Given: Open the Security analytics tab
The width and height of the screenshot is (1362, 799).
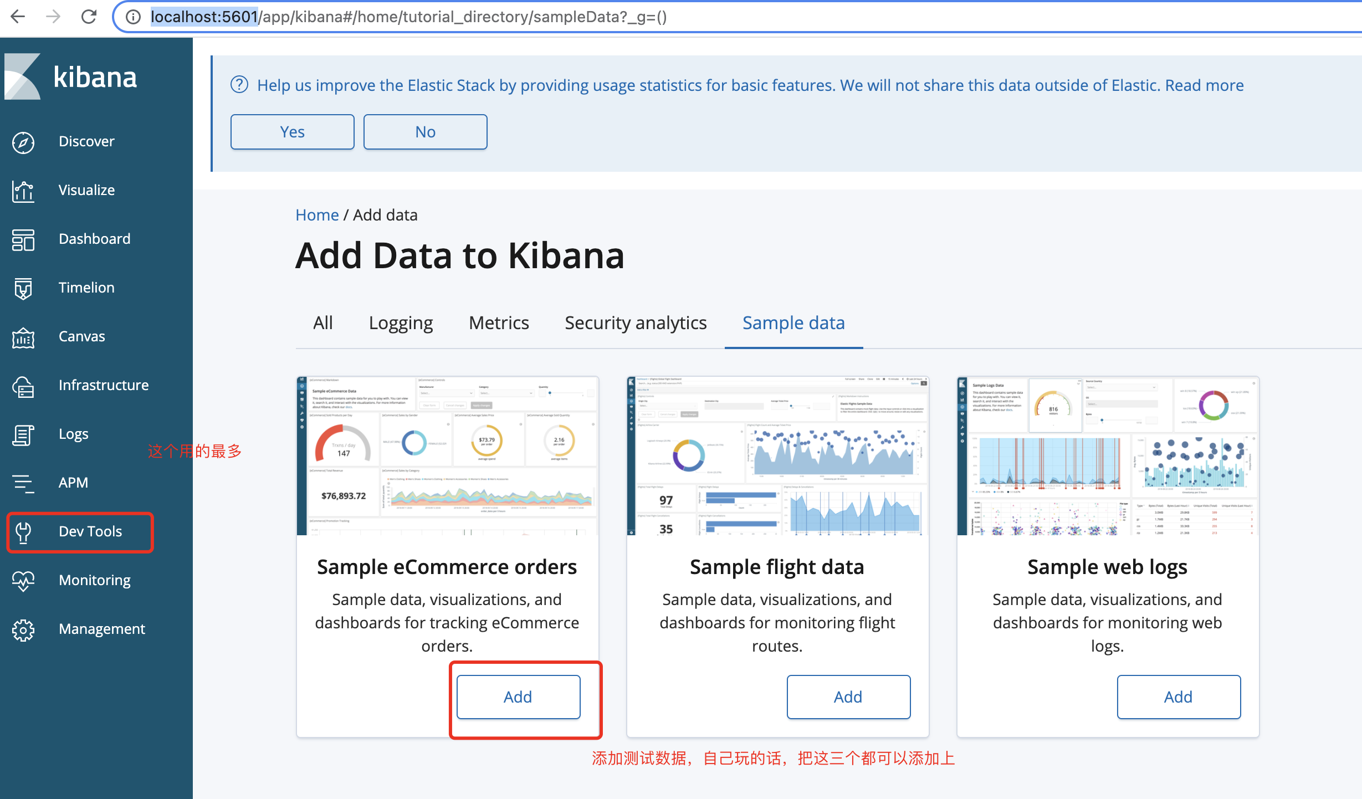Looking at the screenshot, I should click(636, 322).
